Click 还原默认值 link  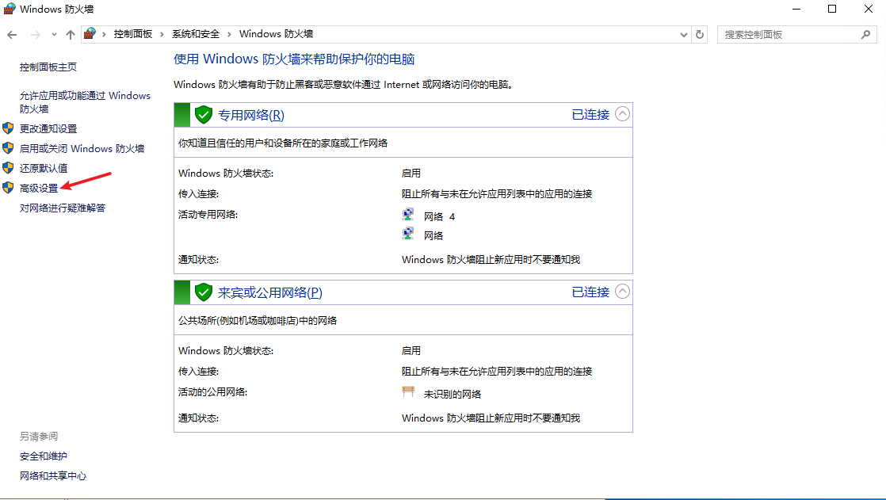point(44,168)
